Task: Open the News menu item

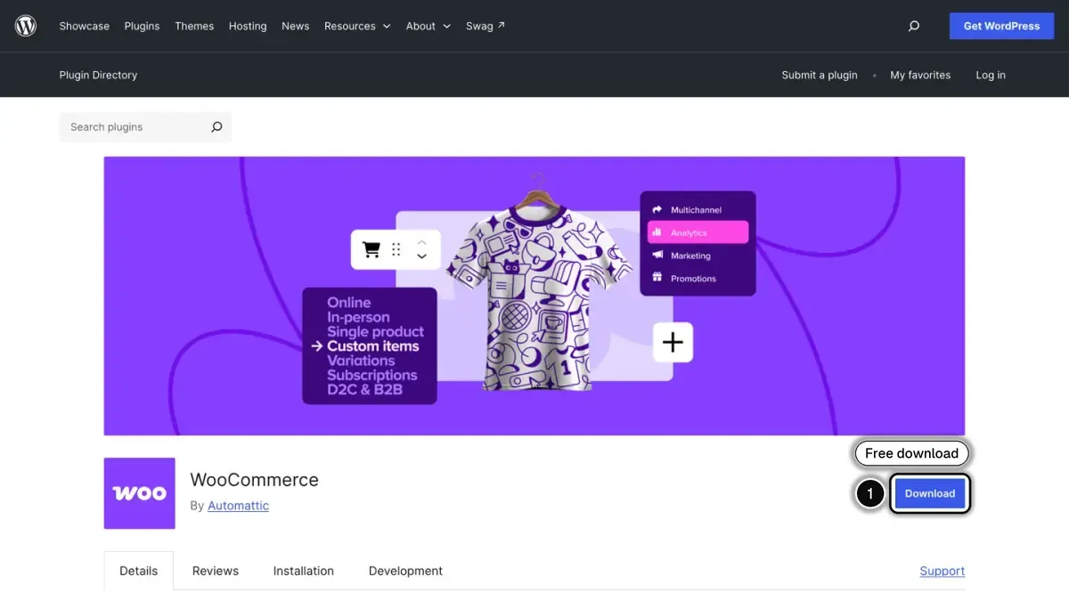Action: coord(295,26)
